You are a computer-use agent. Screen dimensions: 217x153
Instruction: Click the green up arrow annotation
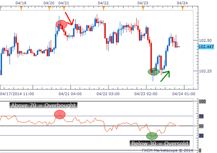click(165, 76)
